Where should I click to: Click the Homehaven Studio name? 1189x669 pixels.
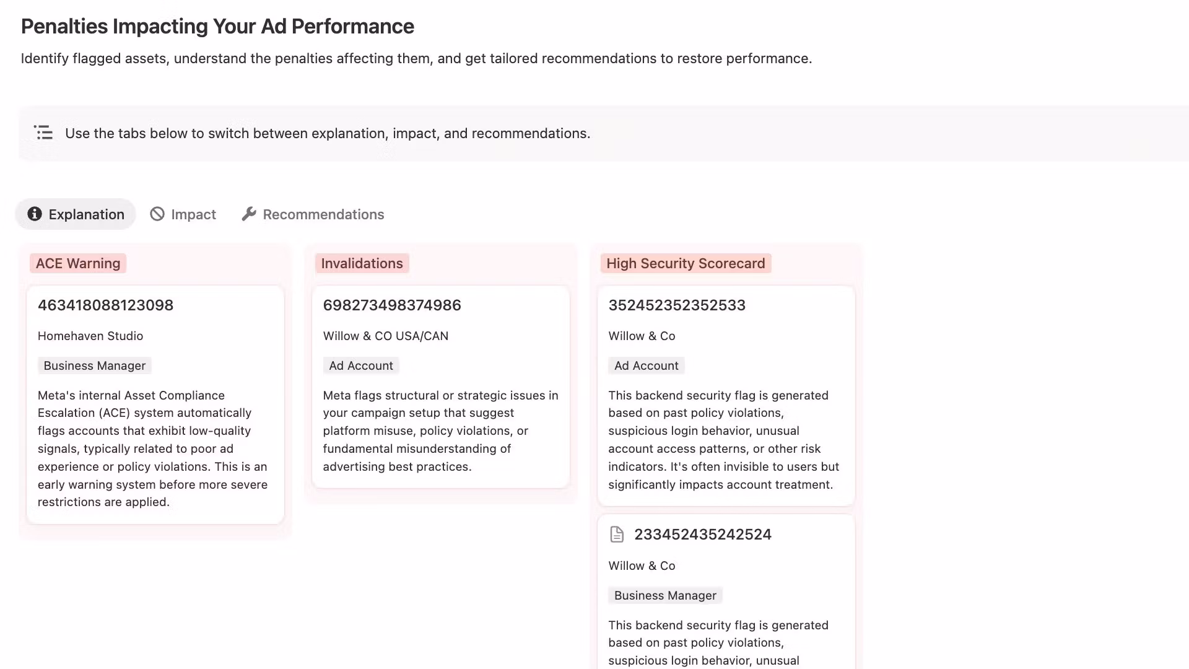tap(90, 336)
